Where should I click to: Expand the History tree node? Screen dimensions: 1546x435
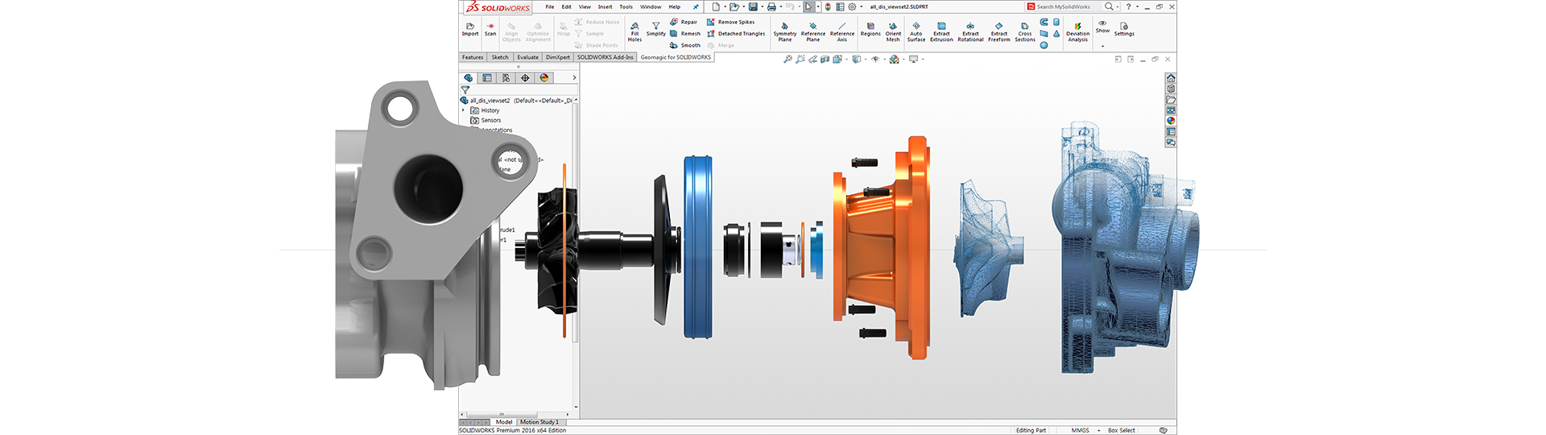[463, 110]
